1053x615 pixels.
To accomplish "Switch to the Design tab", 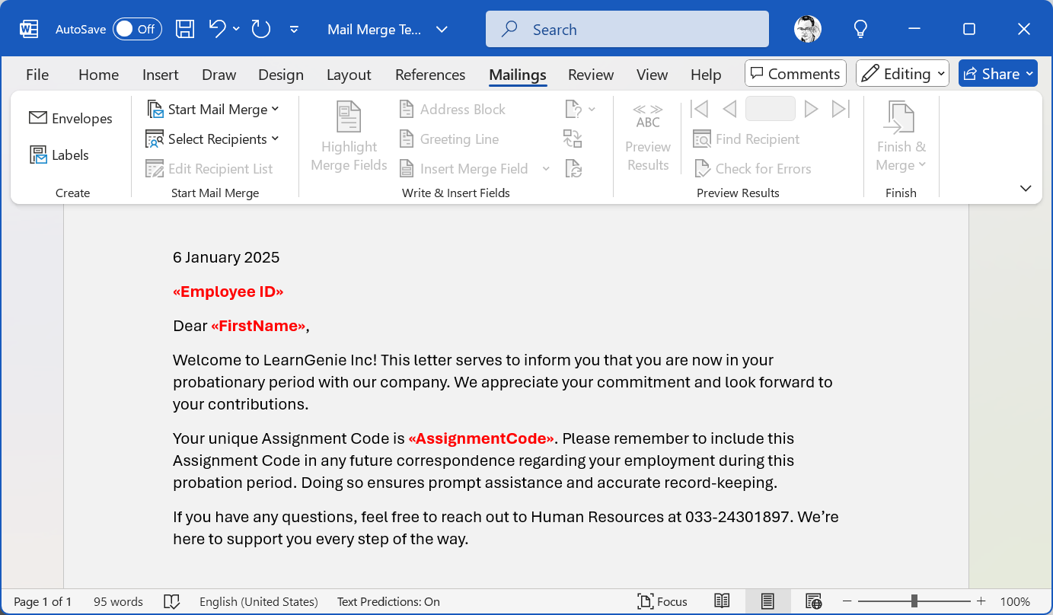I will 281,74.
